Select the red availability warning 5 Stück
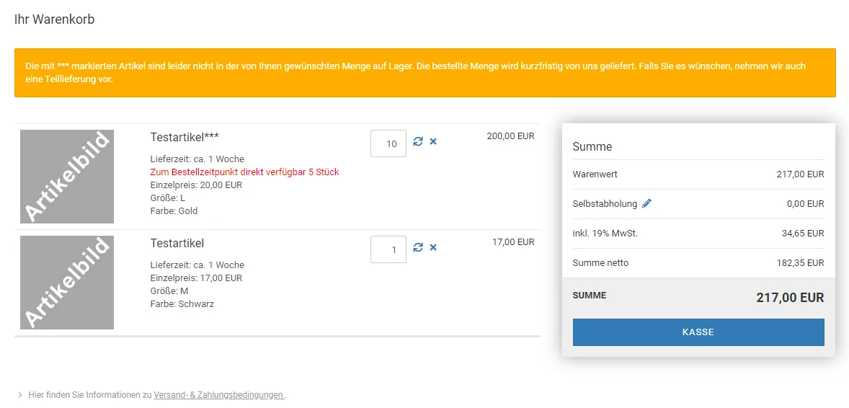This screenshot has width=849, height=408. click(245, 172)
